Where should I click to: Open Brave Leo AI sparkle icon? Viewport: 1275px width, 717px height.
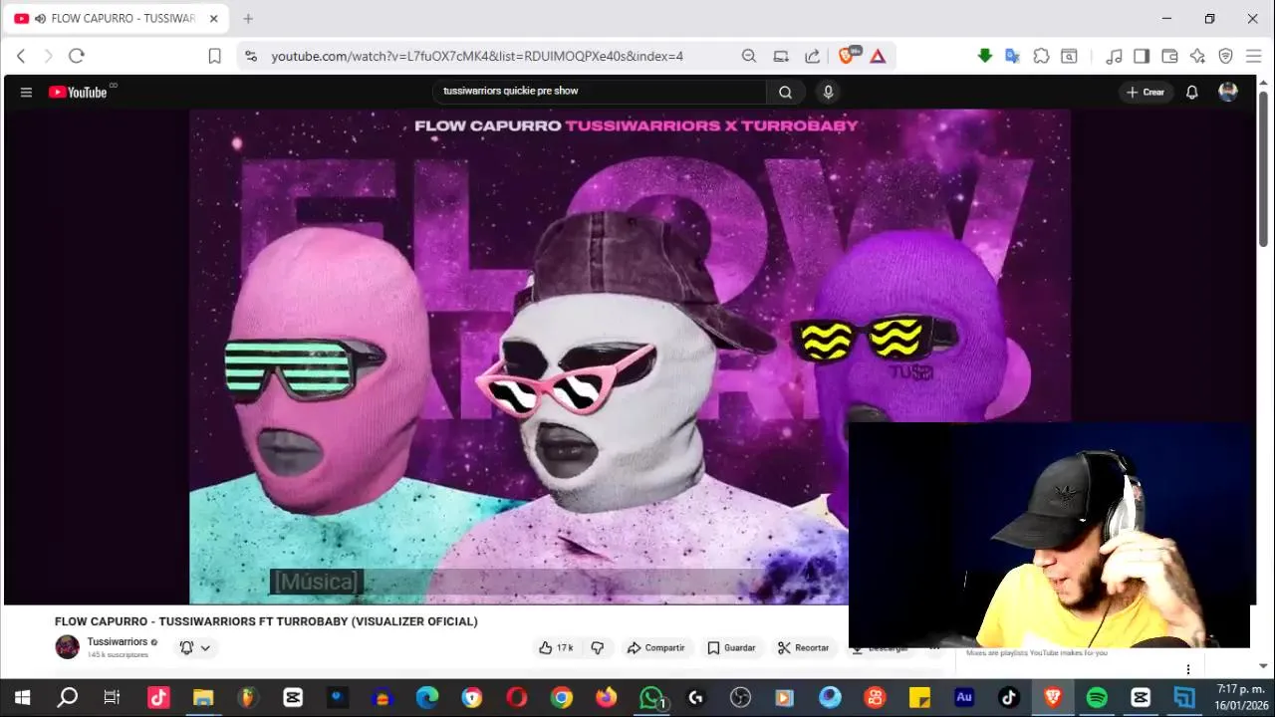(1197, 56)
